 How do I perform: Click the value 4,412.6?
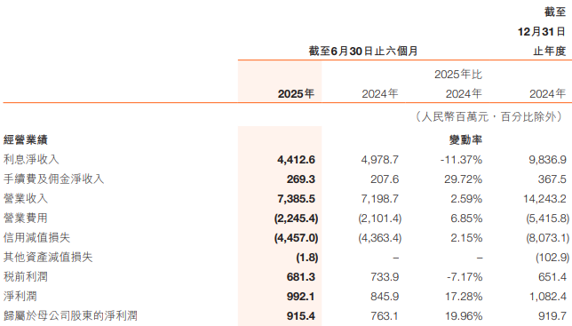pos(297,160)
